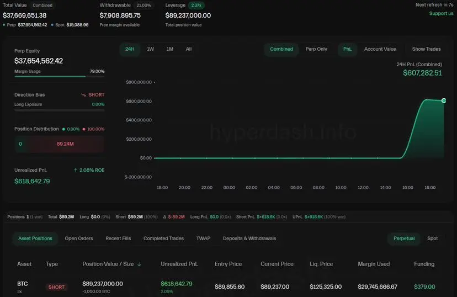Select the Spot market filter
457x297 pixels.
[432, 238]
